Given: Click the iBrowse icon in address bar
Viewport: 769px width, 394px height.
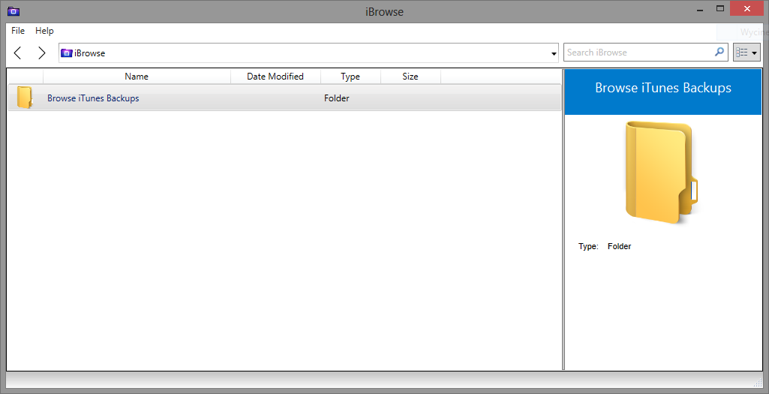Looking at the screenshot, I should pos(66,53).
